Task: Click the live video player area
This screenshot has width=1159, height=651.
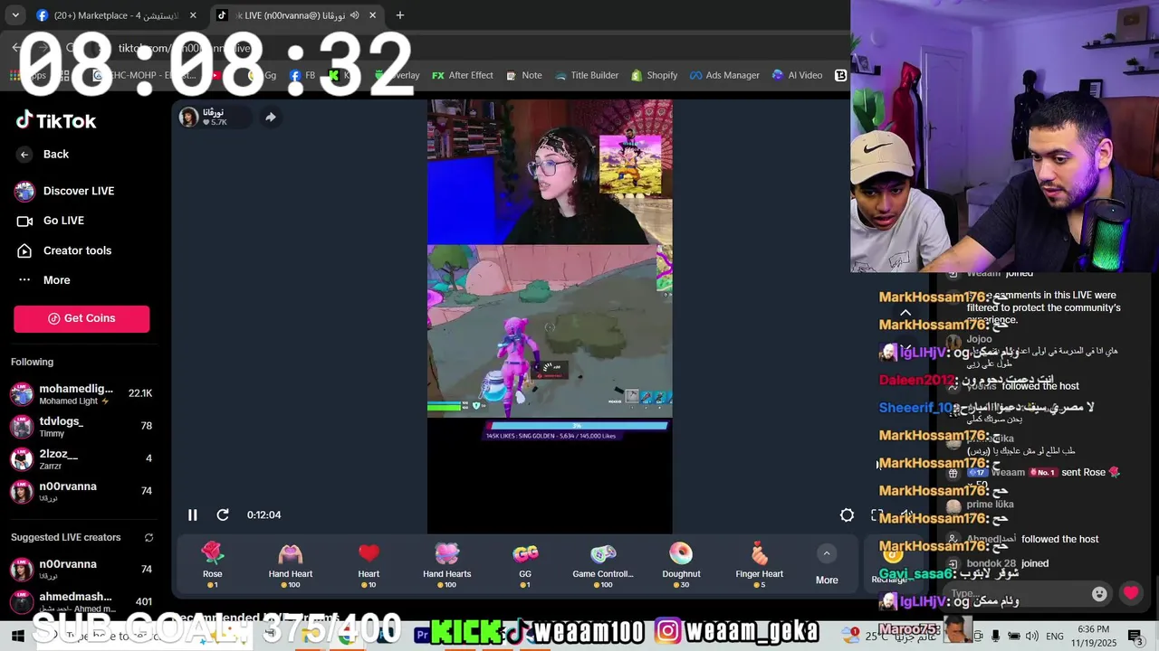Action: 550,316
